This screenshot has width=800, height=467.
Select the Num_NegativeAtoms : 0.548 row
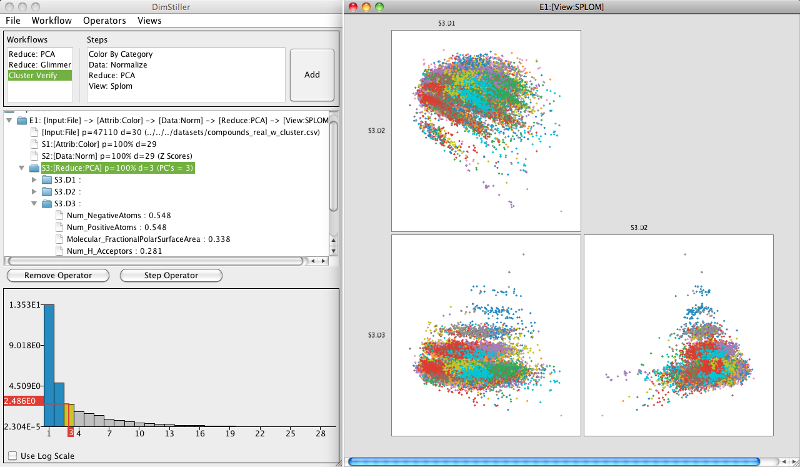[119, 216]
